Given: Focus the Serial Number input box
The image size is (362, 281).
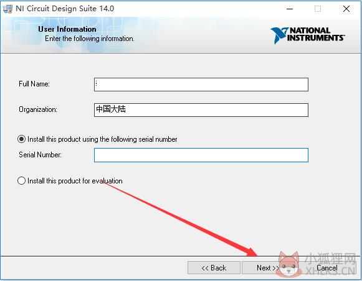Looking at the screenshot, I should pyautogui.click(x=201, y=155).
